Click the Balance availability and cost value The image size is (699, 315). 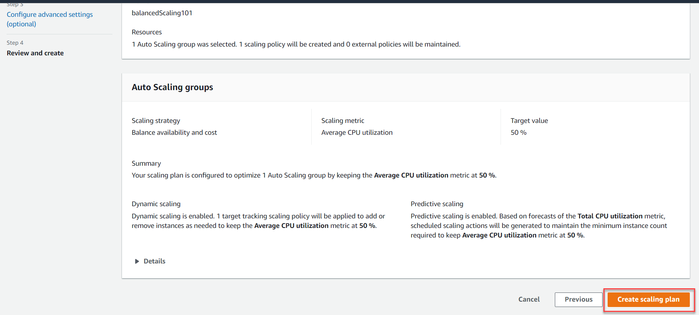(174, 132)
